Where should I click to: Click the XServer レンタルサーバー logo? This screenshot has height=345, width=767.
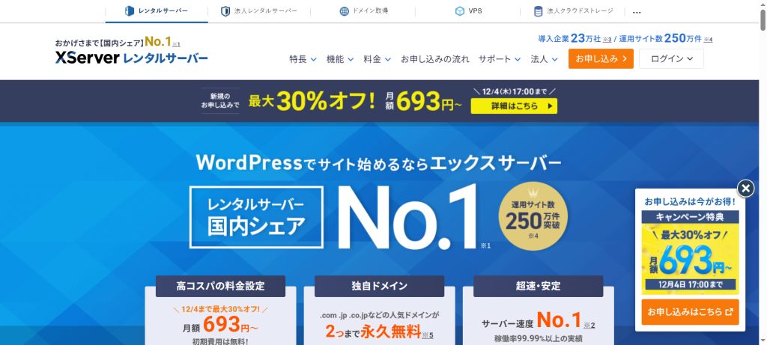[131, 58]
